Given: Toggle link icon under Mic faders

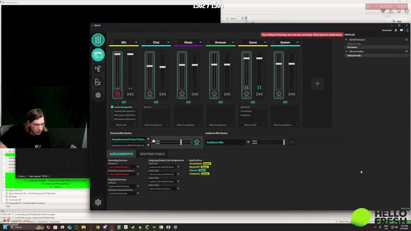Looking at the screenshot, I should [124, 102].
